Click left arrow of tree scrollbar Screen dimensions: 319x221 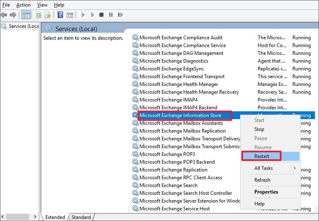coord(2,217)
